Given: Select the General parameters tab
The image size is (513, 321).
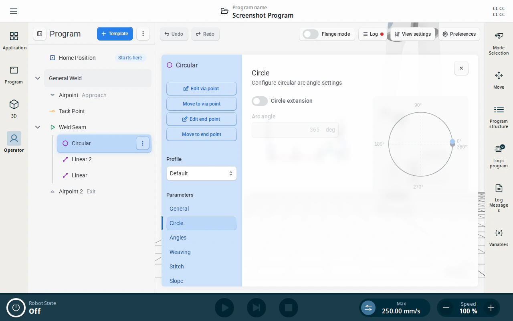Looking at the screenshot, I should (x=202, y=209).
